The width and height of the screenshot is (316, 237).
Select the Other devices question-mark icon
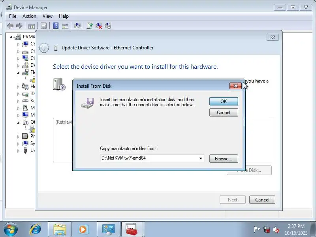25,122
